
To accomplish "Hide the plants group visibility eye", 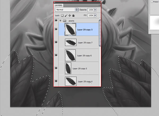I will pos(56,20).
